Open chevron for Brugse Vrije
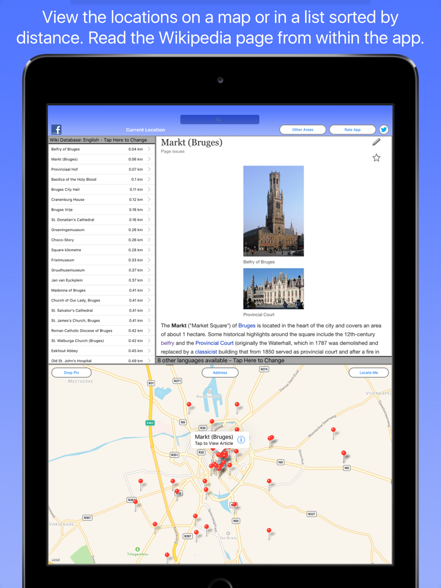The height and width of the screenshot is (588, 441). tap(149, 210)
